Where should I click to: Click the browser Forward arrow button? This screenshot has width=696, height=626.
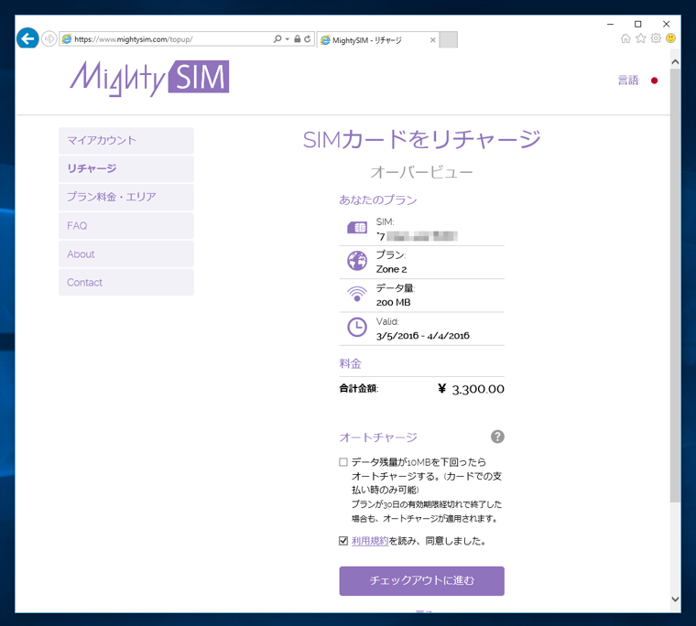point(49,39)
